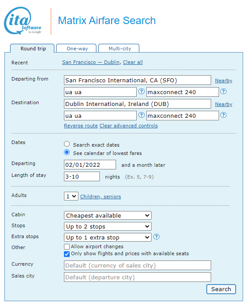Focus the Destination airport field
The image size is (251, 306).
(138, 104)
